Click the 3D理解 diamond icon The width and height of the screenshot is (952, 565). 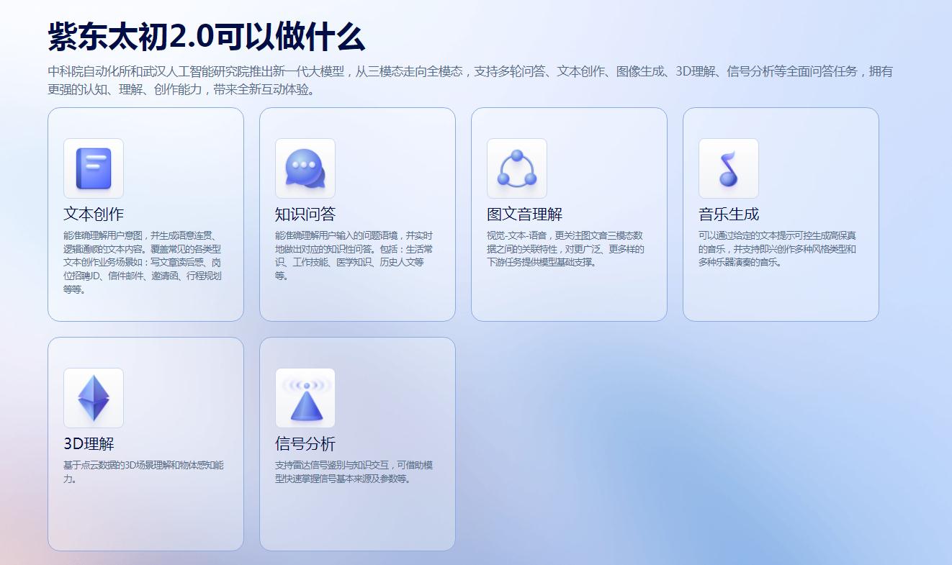click(94, 398)
